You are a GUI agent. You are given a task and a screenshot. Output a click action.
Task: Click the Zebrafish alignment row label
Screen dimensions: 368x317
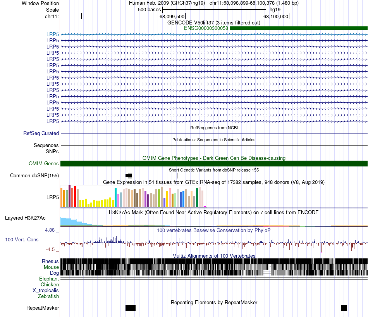(48, 296)
